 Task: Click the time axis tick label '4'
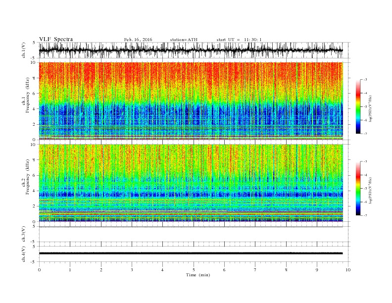(x=162, y=270)
